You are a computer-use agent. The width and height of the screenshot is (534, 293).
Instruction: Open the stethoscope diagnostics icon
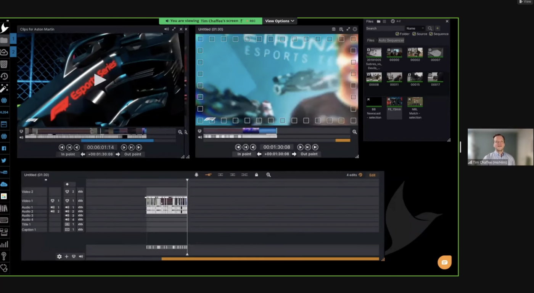pyautogui.click(x=4, y=268)
